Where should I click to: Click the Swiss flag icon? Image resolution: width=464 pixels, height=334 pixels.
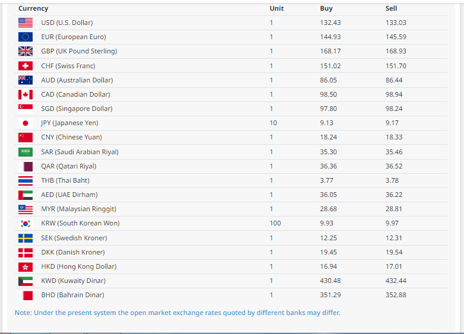point(26,66)
